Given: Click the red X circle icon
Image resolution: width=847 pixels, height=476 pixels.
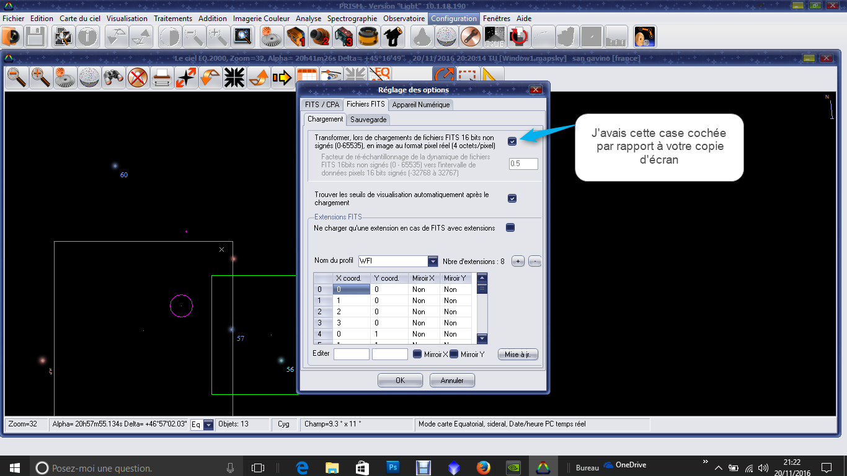Looking at the screenshot, I should pyautogui.click(x=137, y=78).
